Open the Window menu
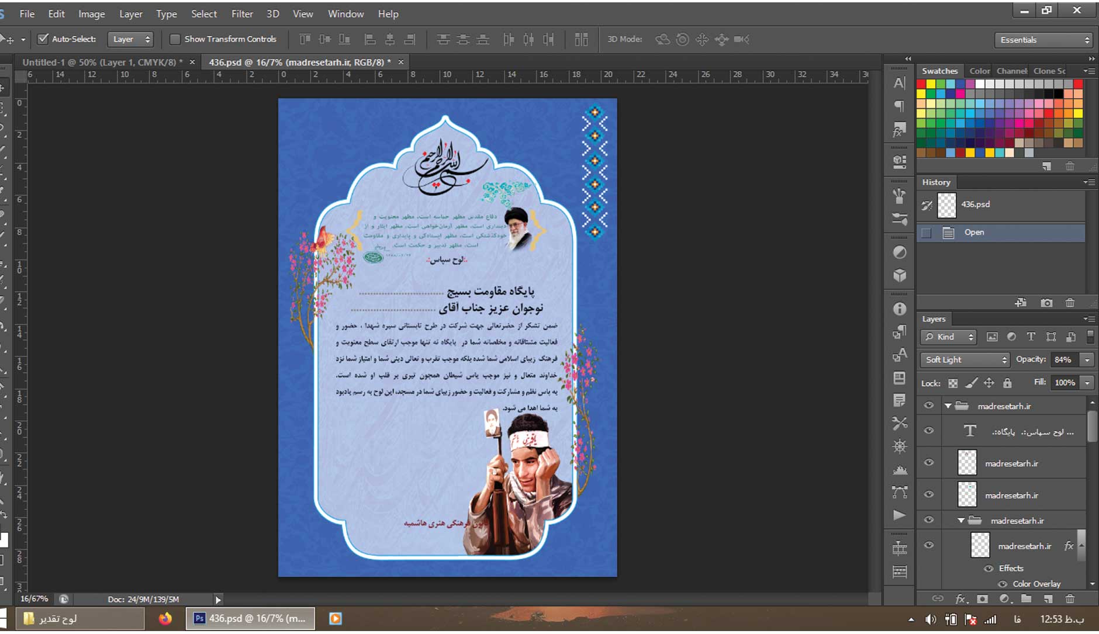 (x=345, y=13)
